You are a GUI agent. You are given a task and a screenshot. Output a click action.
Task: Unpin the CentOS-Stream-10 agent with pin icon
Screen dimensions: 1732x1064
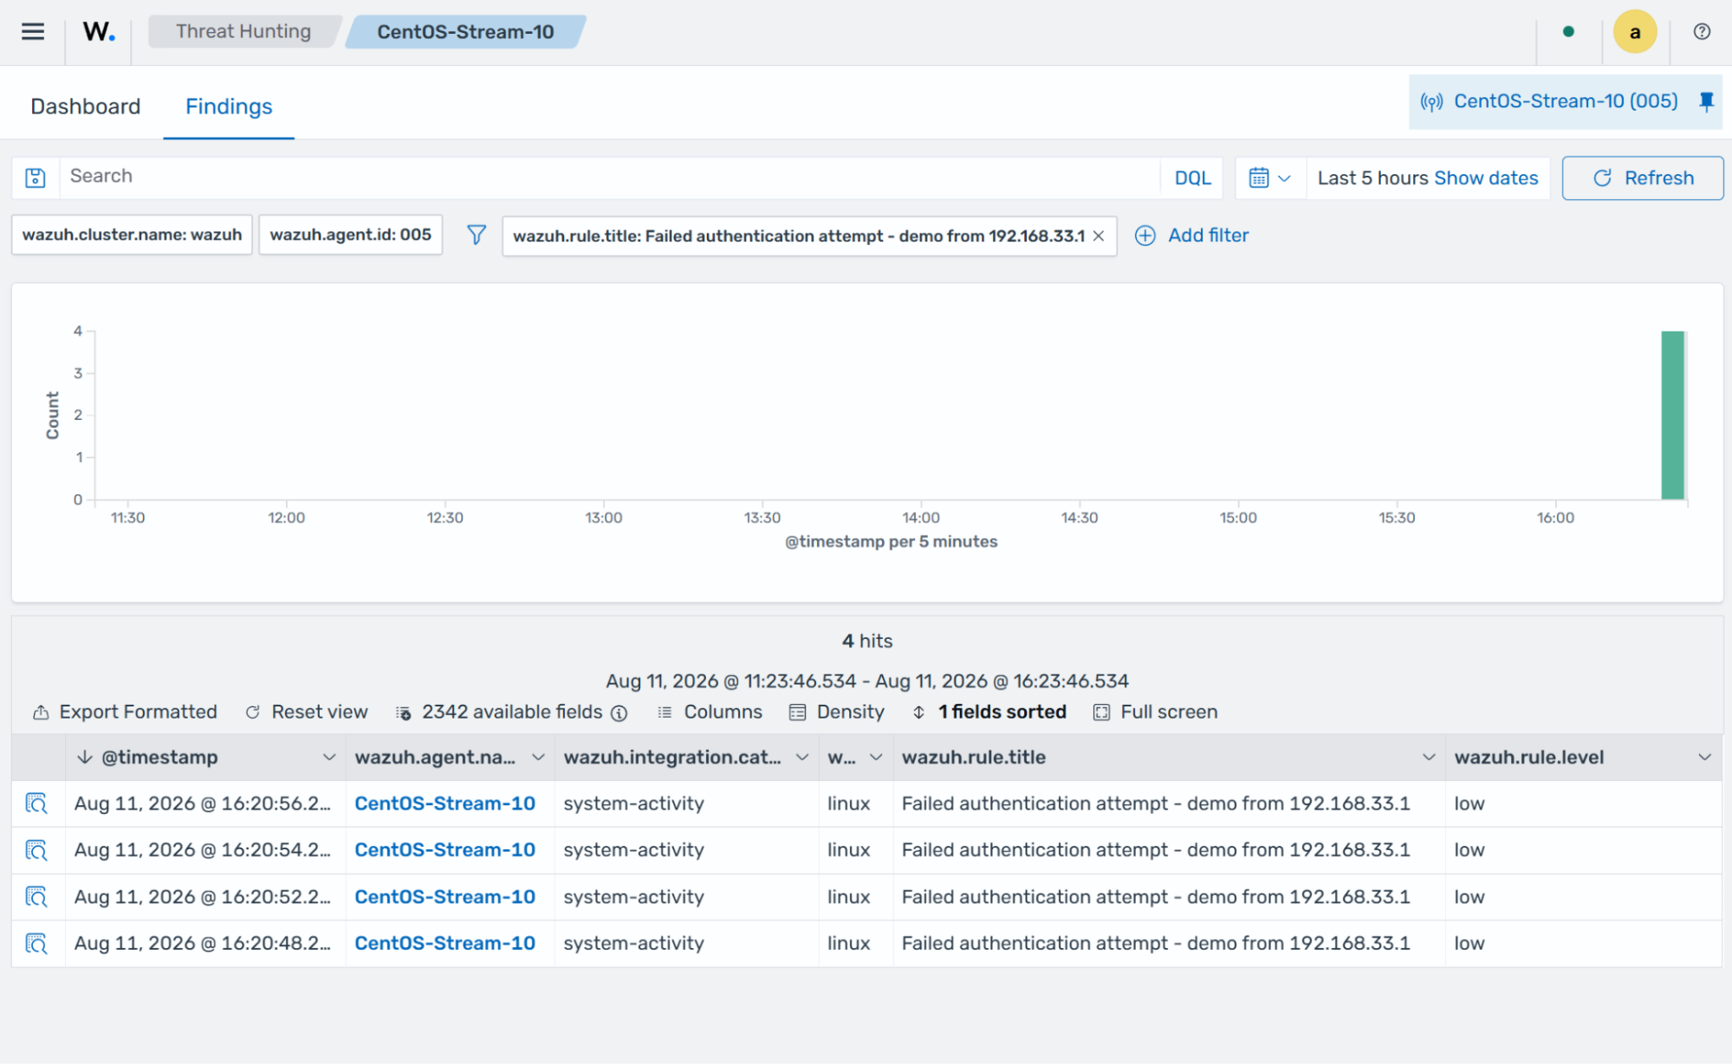1706,102
